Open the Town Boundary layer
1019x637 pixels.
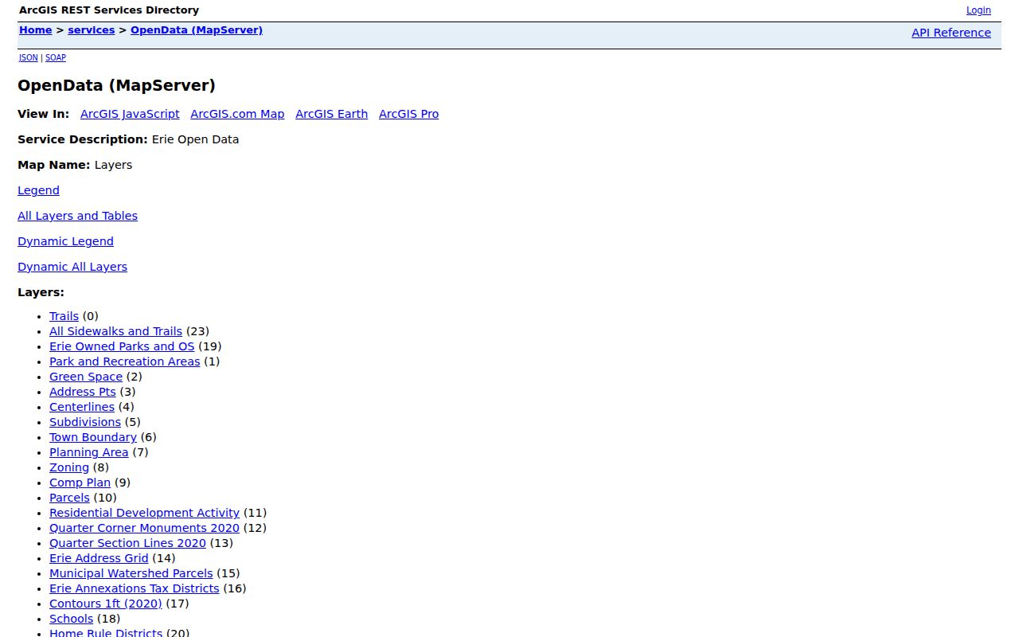93,437
